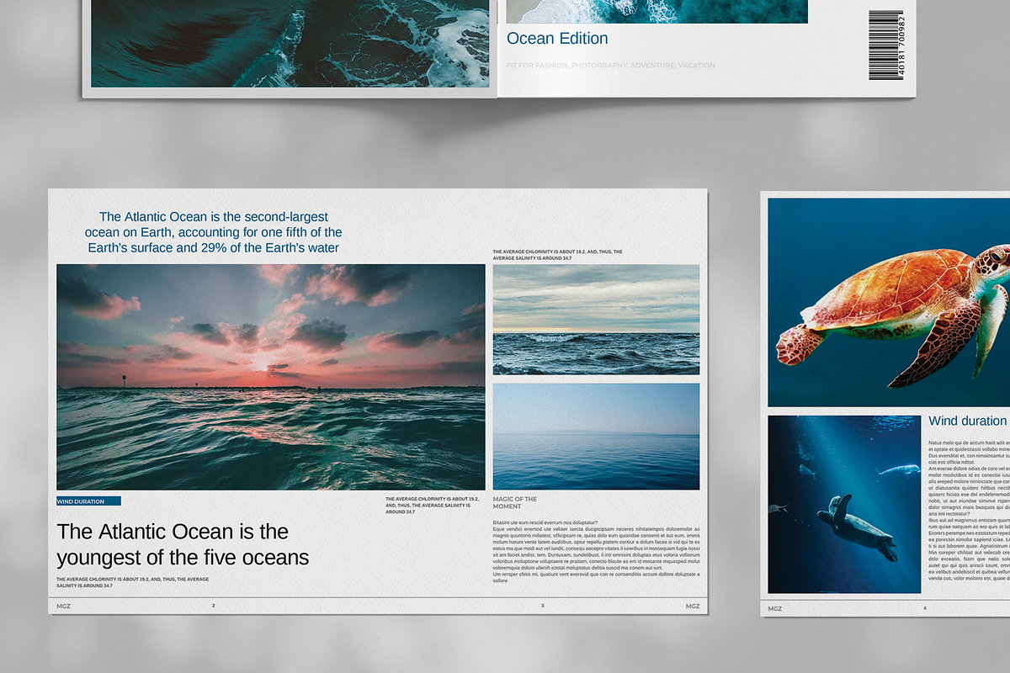Click page number 3 in the footer

tap(543, 606)
